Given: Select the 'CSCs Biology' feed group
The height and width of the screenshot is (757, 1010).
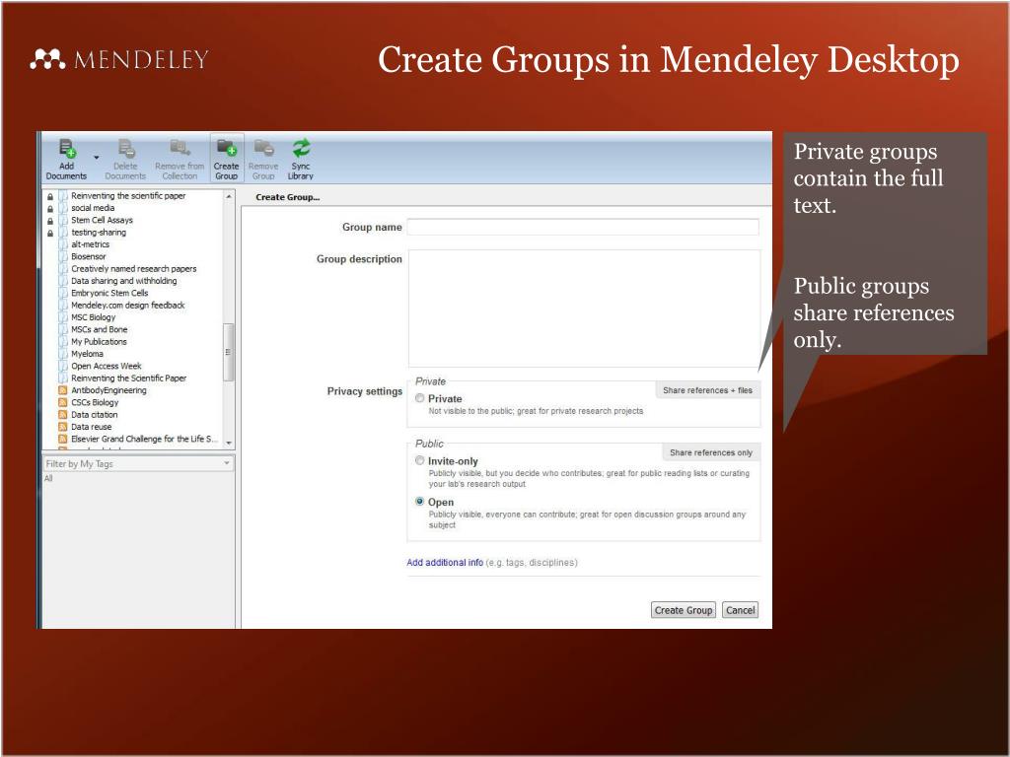Looking at the screenshot, I should pos(95,403).
